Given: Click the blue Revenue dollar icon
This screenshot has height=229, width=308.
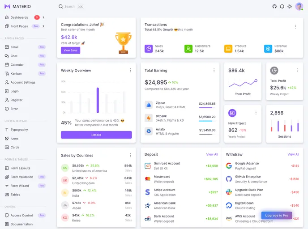Looking at the screenshot, I should [x=268, y=49].
